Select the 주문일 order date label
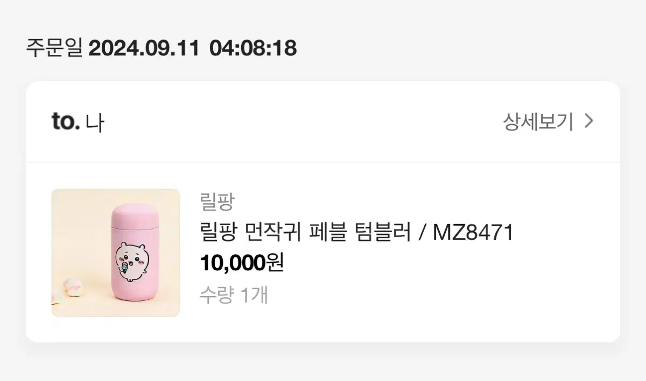Viewport: 646px width, 381px height. (54, 49)
